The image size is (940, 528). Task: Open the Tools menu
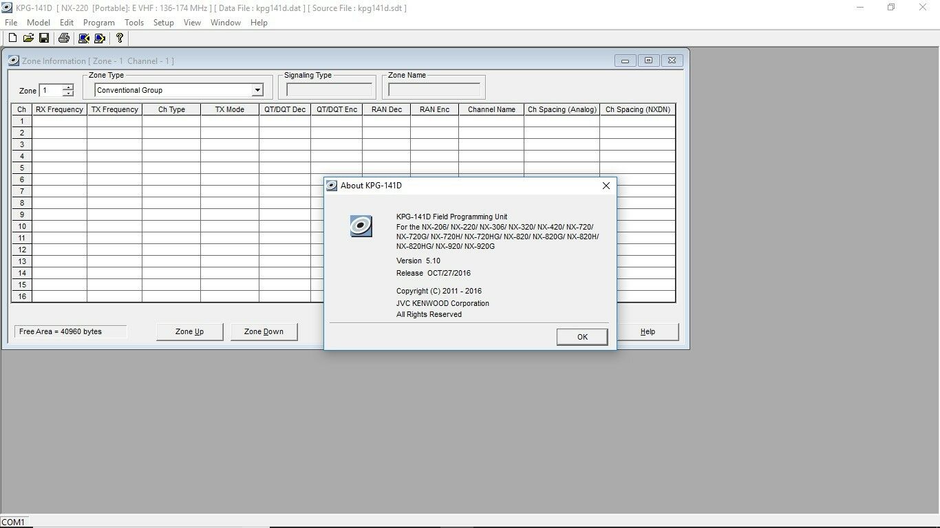click(134, 23)
